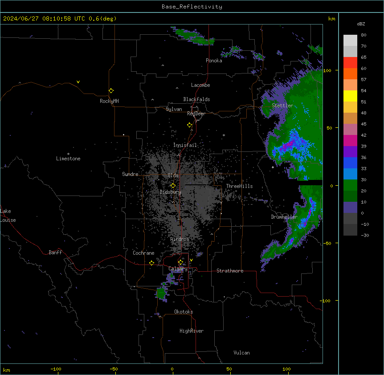Click the Lacombe city label
This screenshot has height=375, width=384.
(200, 85)
